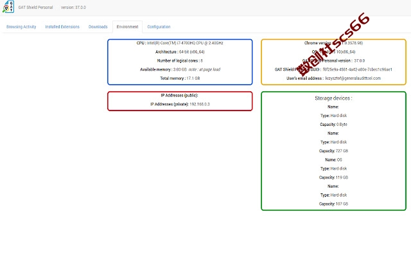This screenshot has width=411, height=257.
Task: Click the Storage devices heading
Action: [x=333, y=98]
